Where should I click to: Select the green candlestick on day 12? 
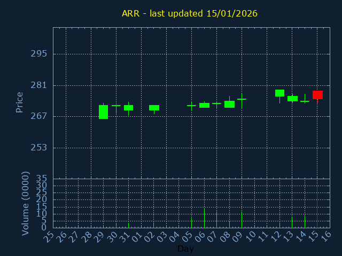[279, 93]
